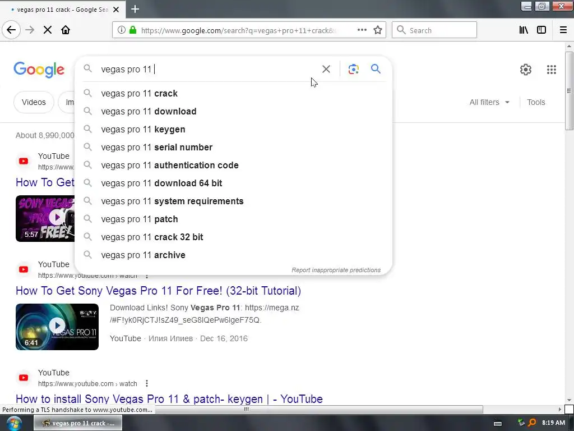
Task: Show site information icon in address bar
Action: point(122,30)
